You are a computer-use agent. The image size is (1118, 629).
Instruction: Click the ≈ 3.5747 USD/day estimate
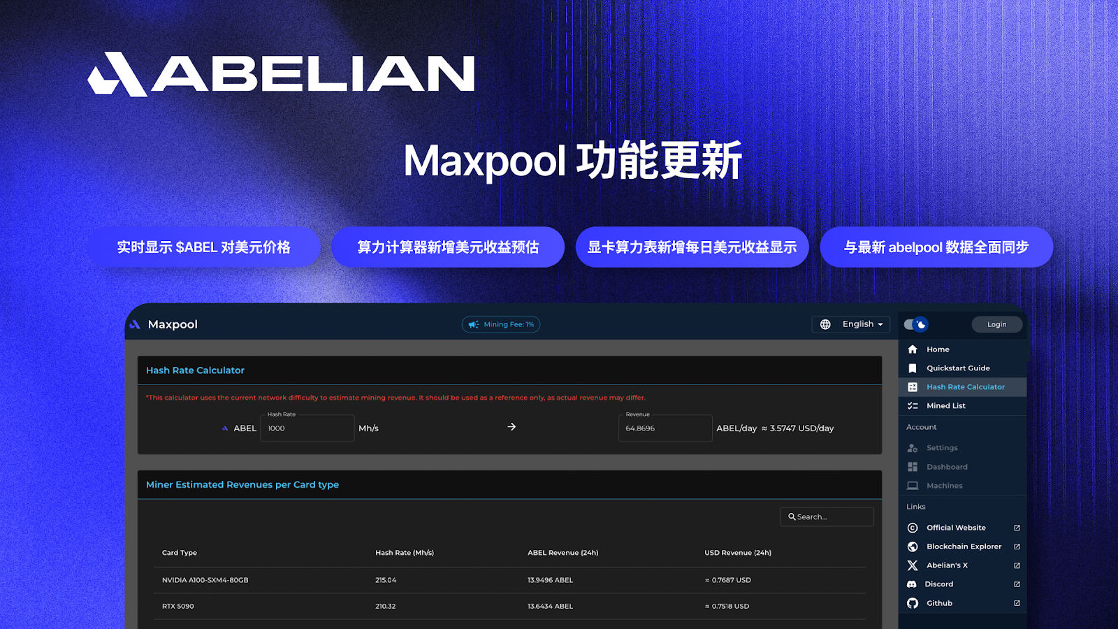click(x=797, y=428)
